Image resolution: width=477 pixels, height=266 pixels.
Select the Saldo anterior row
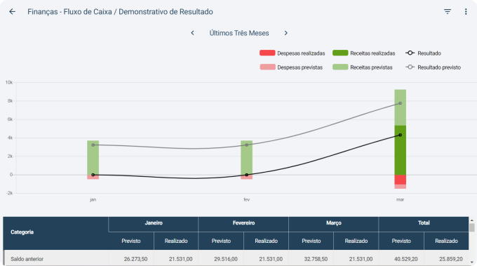click(x=236, y=259)
